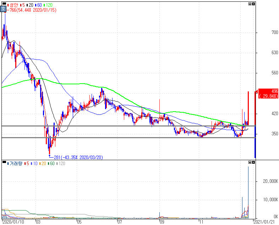Maximize the price chart panel

tap(250, 4)
